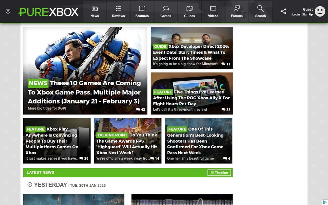Viewport: 328px width, 205px height.
Task: Open Xbox Play Anywhere feature article
Action: (52, 141)
